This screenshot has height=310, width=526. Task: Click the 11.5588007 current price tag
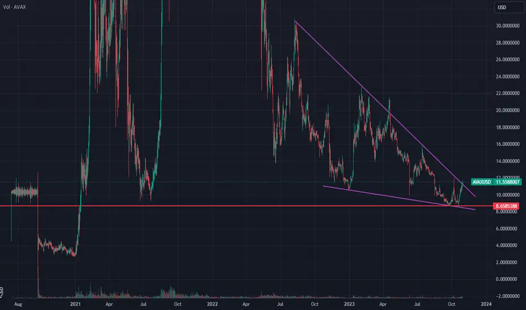point(507,182)
